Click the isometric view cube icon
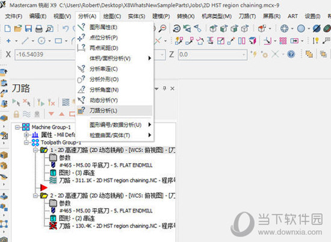The width and height of the screenshot is (331, 242). (213, 28)
